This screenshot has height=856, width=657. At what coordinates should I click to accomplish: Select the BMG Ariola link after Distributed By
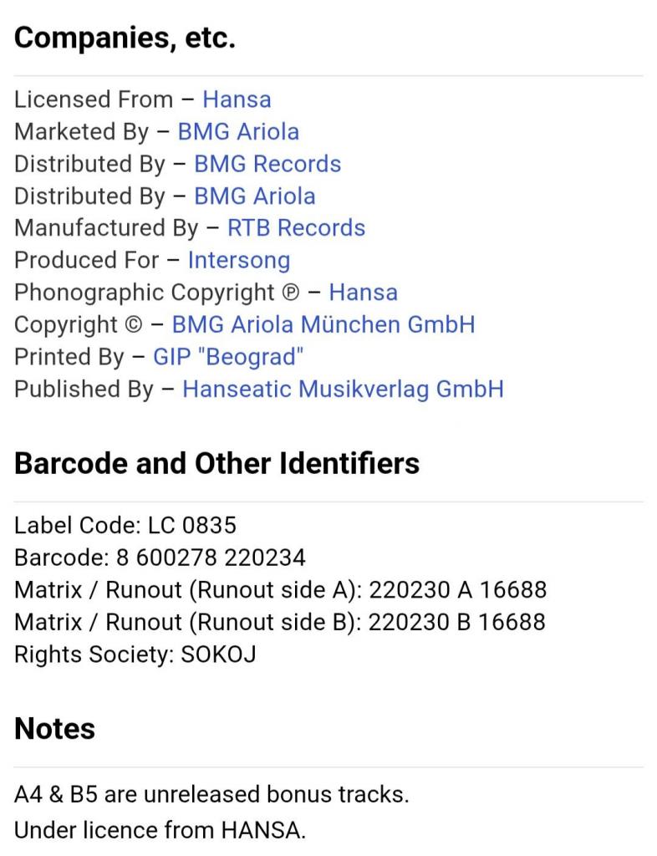pyautogui.click(x=255, y=196)
